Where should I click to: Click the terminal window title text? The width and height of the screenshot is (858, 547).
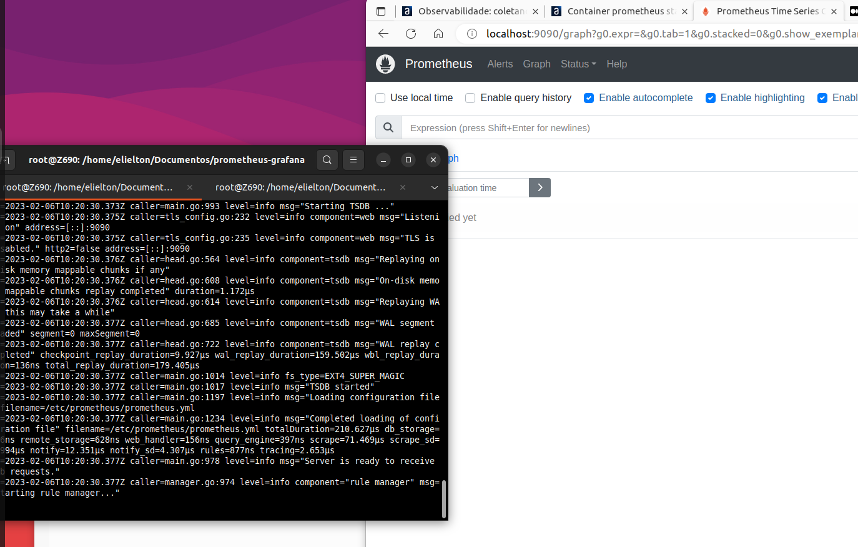(167, 160)
